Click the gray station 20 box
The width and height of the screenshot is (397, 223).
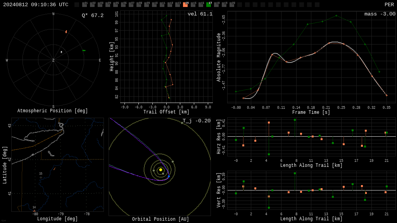coord(232,4)
